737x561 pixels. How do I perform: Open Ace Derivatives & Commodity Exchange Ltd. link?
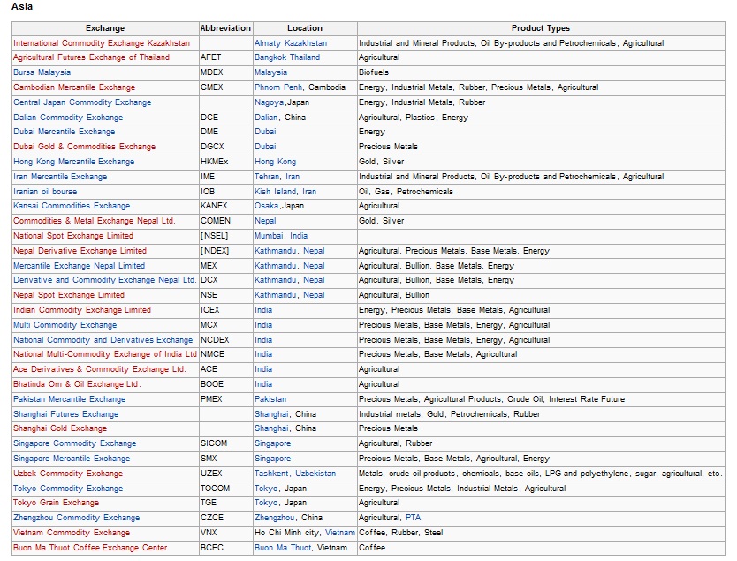tap(100, 369)
